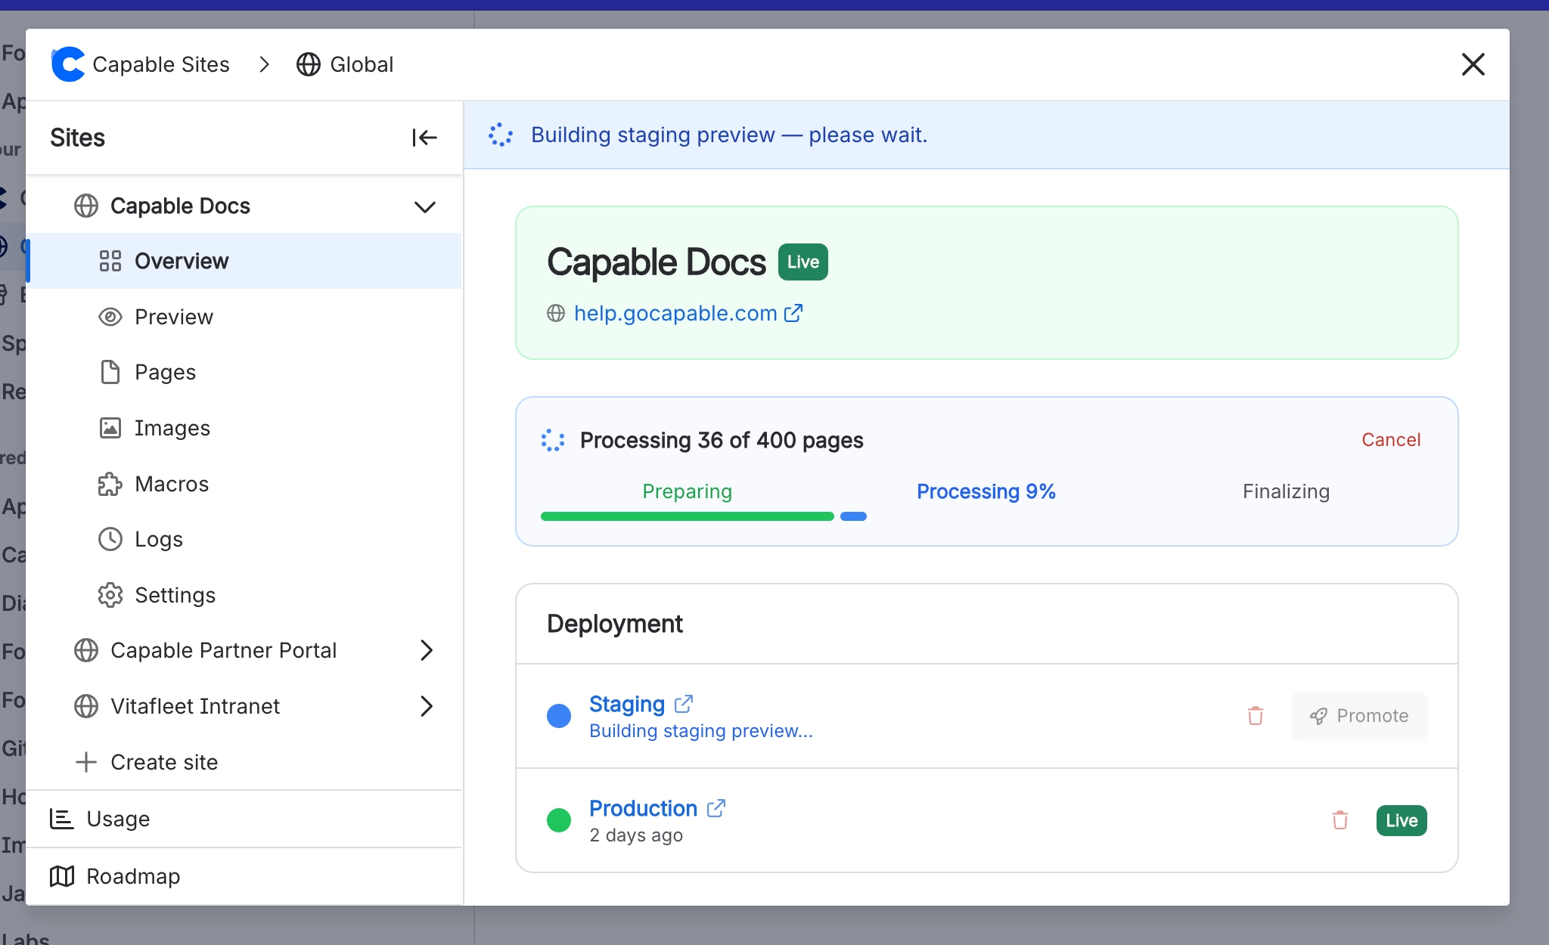1549x945 pixels.
Task: Click the Macros puzzle piece icon
Action: (x=110, y=484)
